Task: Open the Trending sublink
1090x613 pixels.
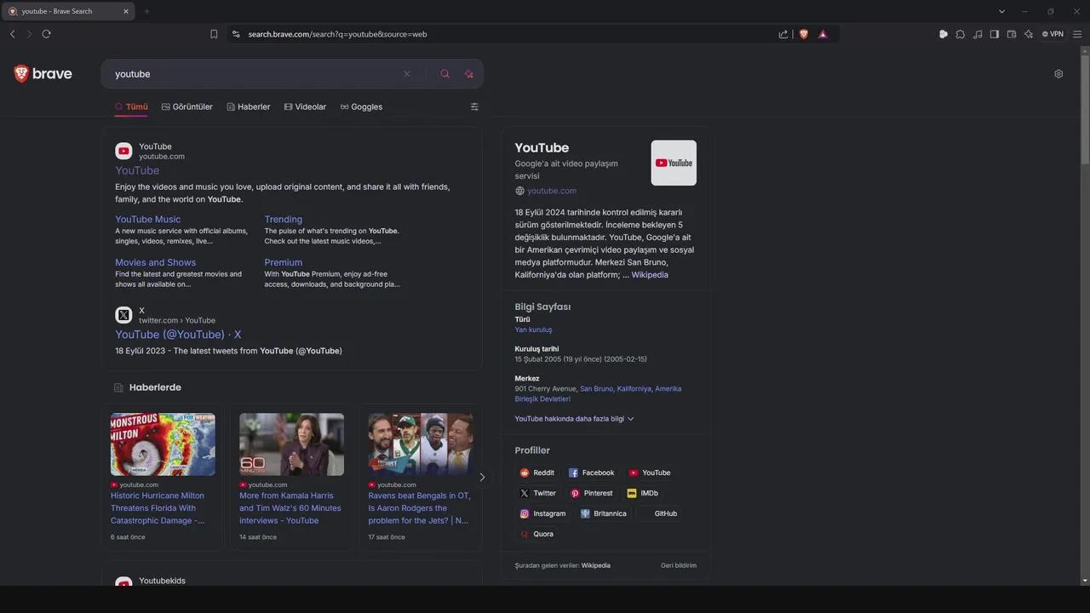Action: [284, 219]
